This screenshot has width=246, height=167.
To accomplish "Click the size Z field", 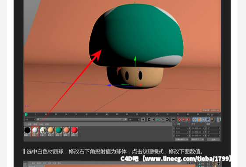I will (x=198, y=135).
